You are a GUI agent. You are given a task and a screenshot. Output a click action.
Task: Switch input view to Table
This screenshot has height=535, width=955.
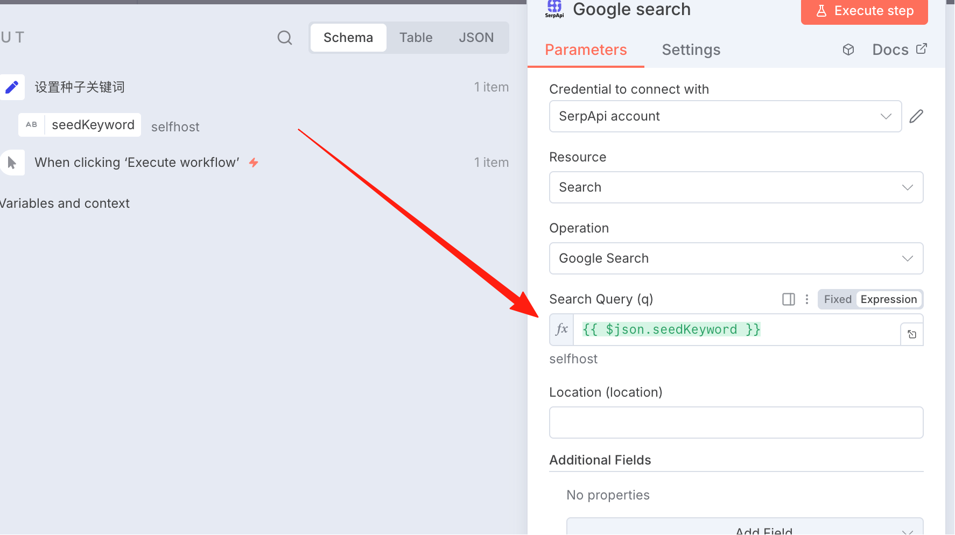click(x=416, y=38)
